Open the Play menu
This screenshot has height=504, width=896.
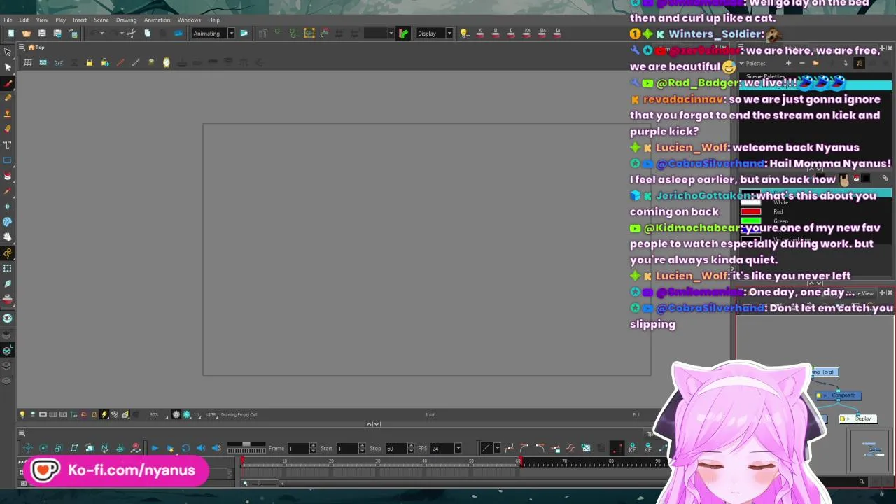[x=60, y=20]
